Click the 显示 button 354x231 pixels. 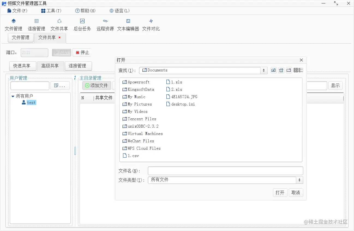335,86
